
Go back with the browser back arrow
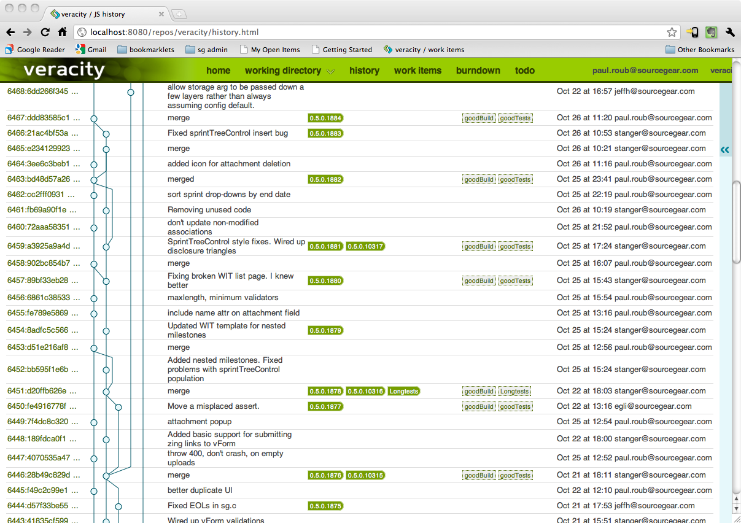pos(10,33)
